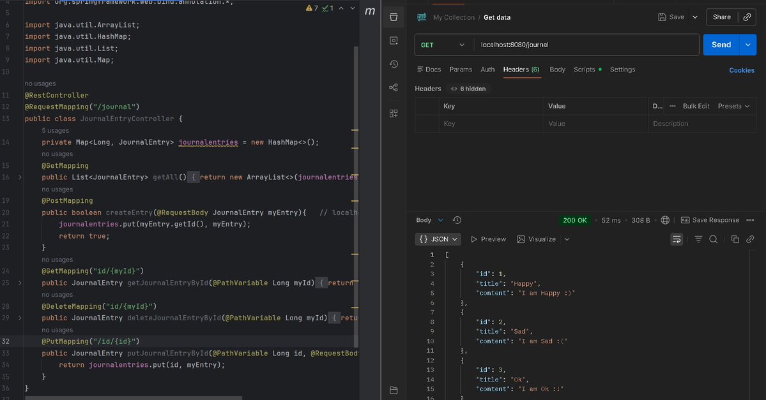Image resolution: width=766 pixels, height=400 pixels.
Task: Click the Share button
Action: (x=721, y=17)
